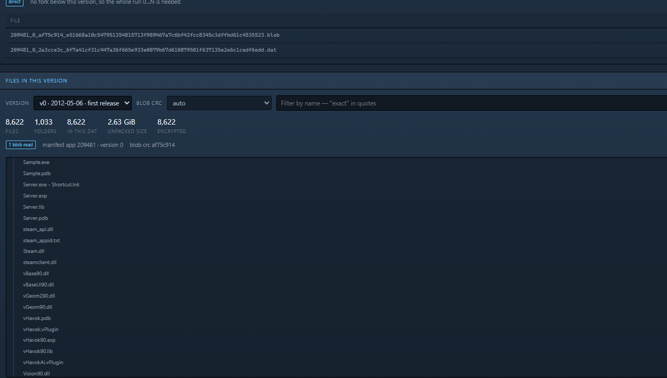Click the 1 blob read badge
Image resolution: width=667 pixels, height=378 pixels.
point(21,145)
